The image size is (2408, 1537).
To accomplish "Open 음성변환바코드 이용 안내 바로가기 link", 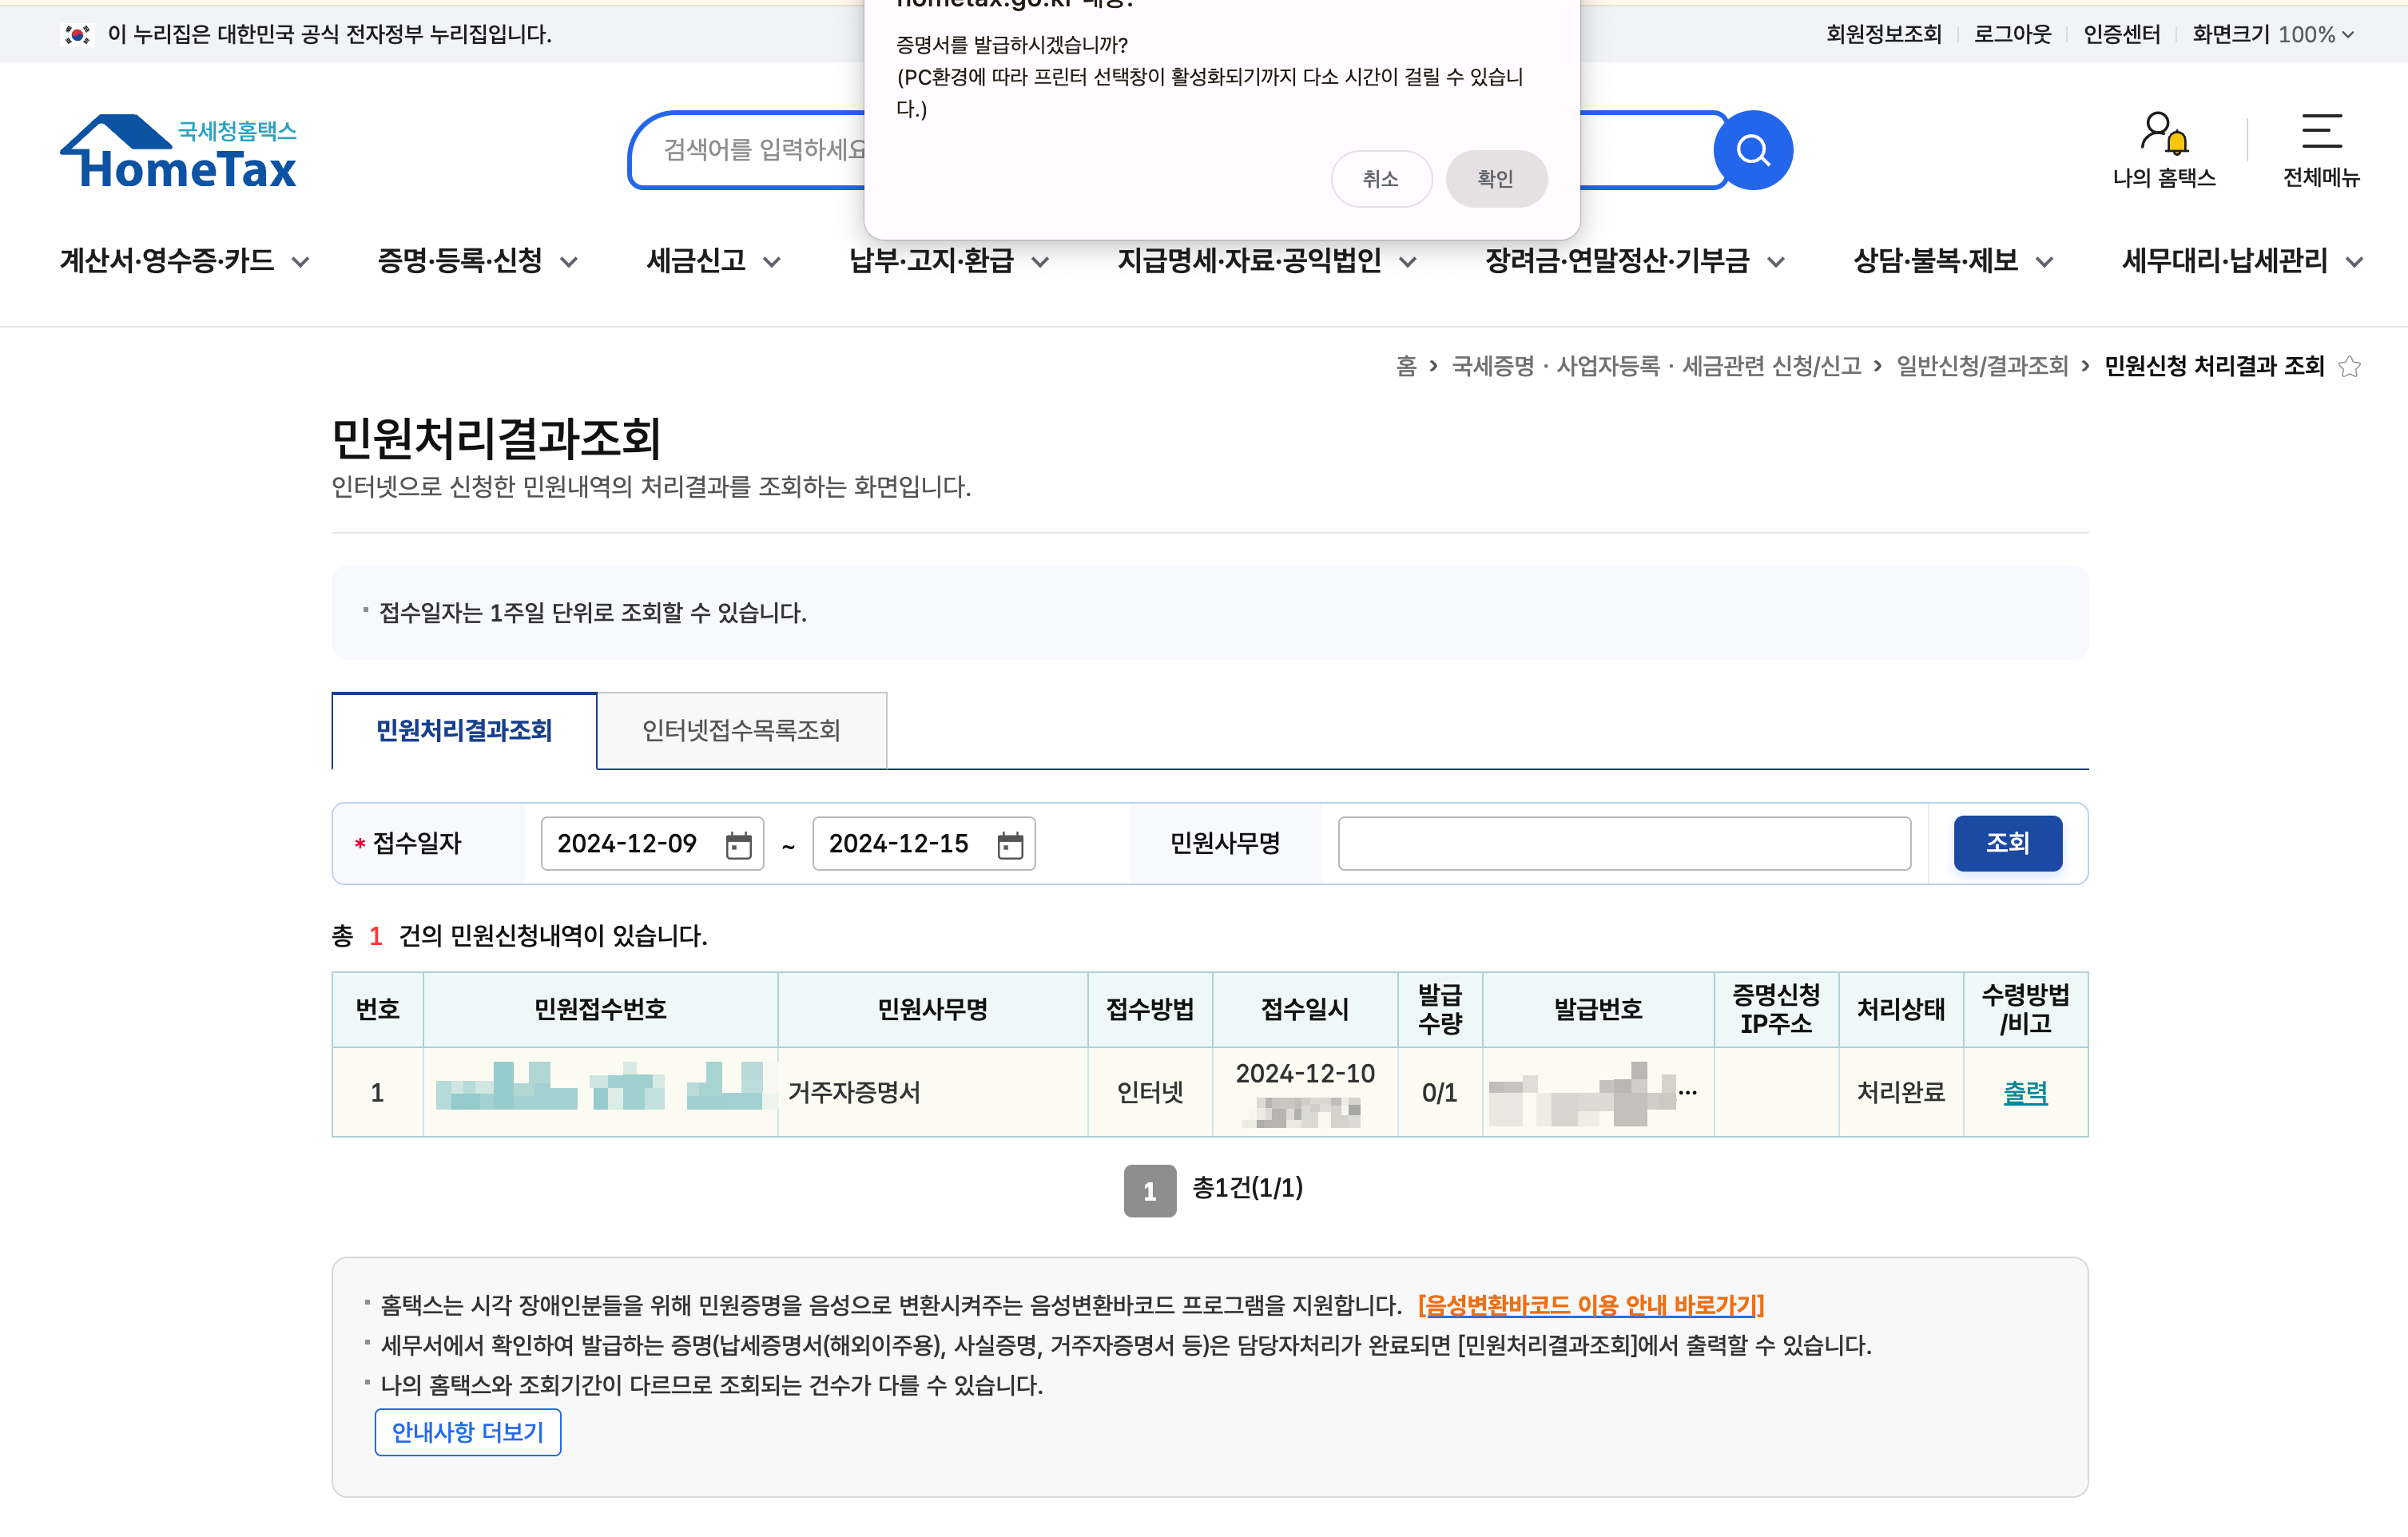I will coord(1590,1305).
